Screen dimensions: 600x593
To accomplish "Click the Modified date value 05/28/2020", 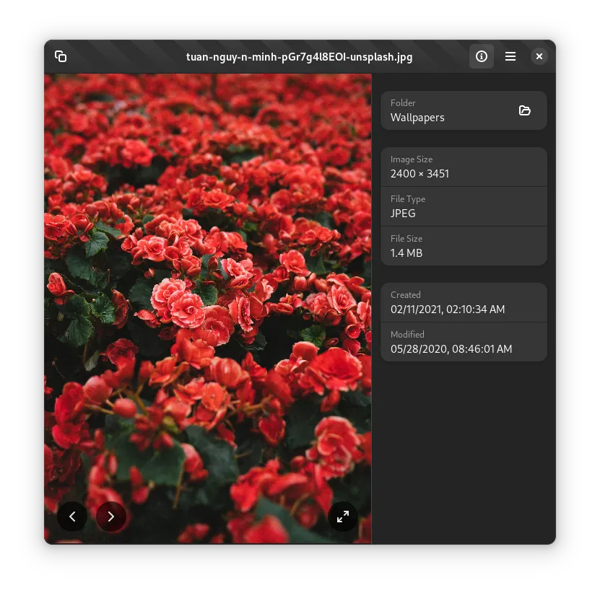I will tap(451, 349).
